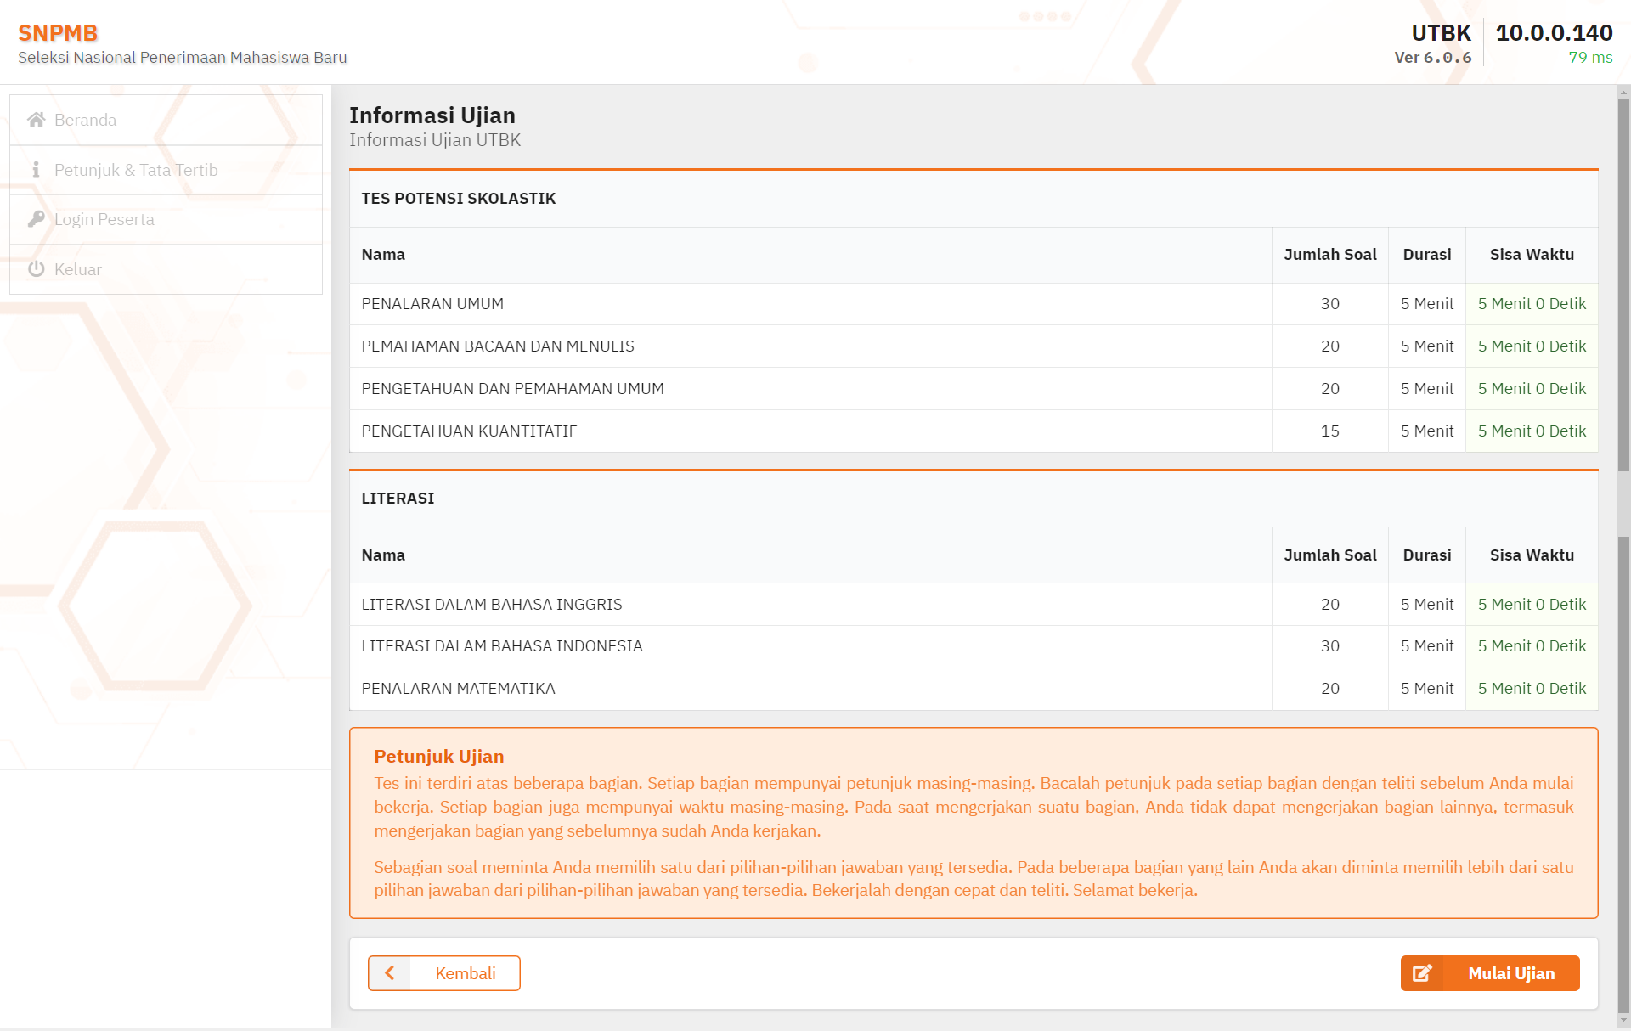Click the UTBK Ver 6.0.6 label
Image resolution: width=1631 pixels, height=1031 pixels.
tap(1433, 44)
